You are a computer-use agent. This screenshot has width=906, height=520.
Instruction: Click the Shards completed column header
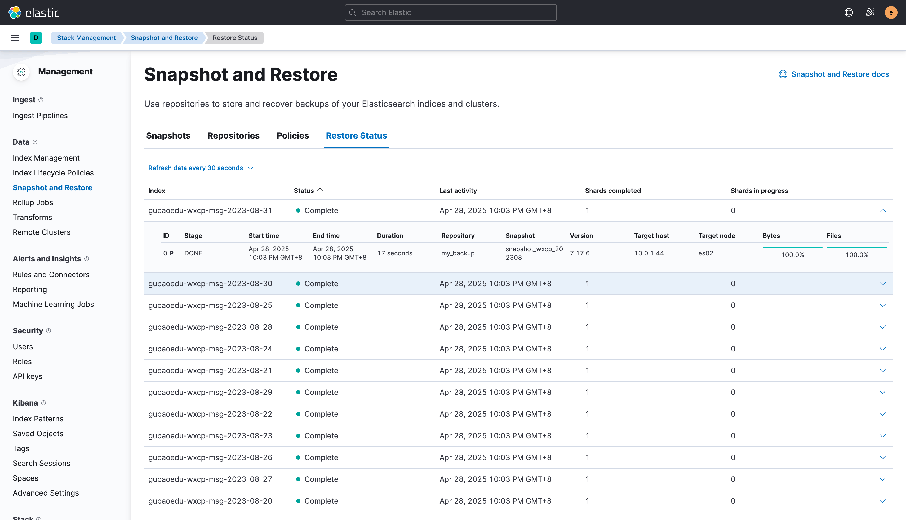point(613,191)
